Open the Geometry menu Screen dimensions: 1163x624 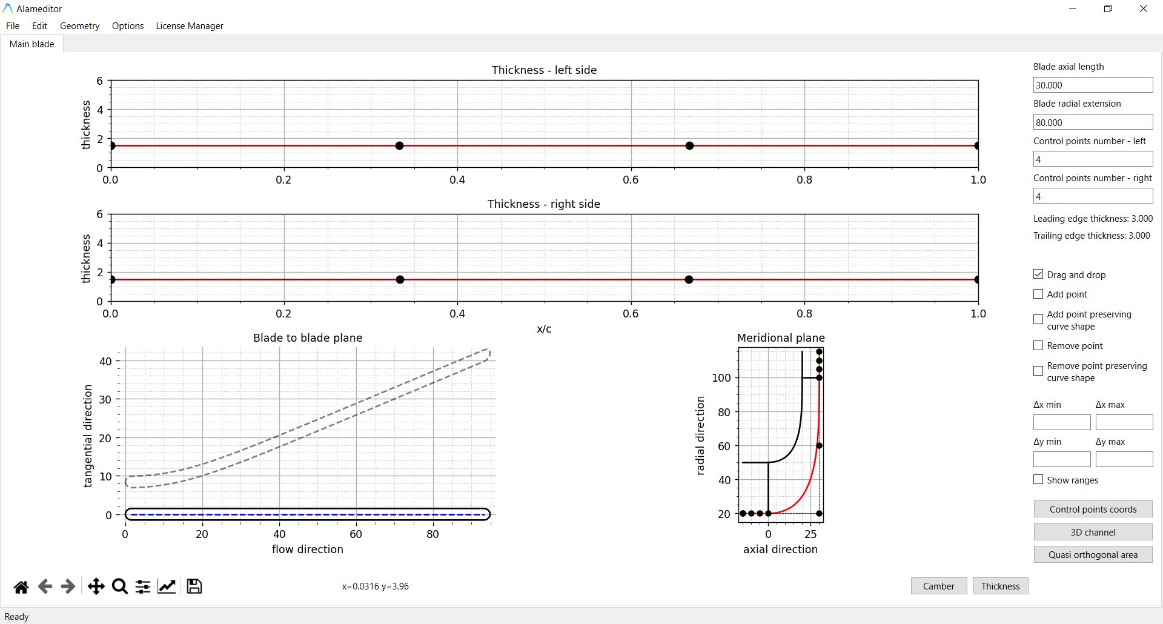[79, 26]
